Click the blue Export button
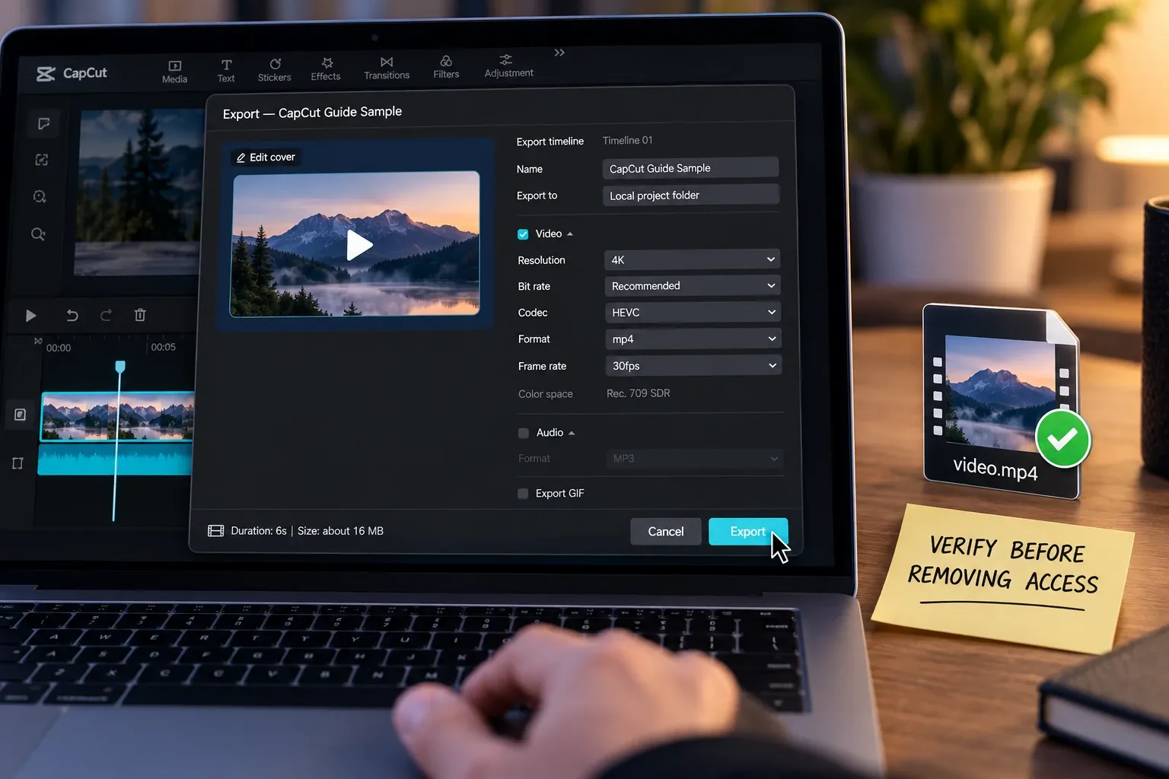Viewport: 1169px width, 779px height. 748,532
